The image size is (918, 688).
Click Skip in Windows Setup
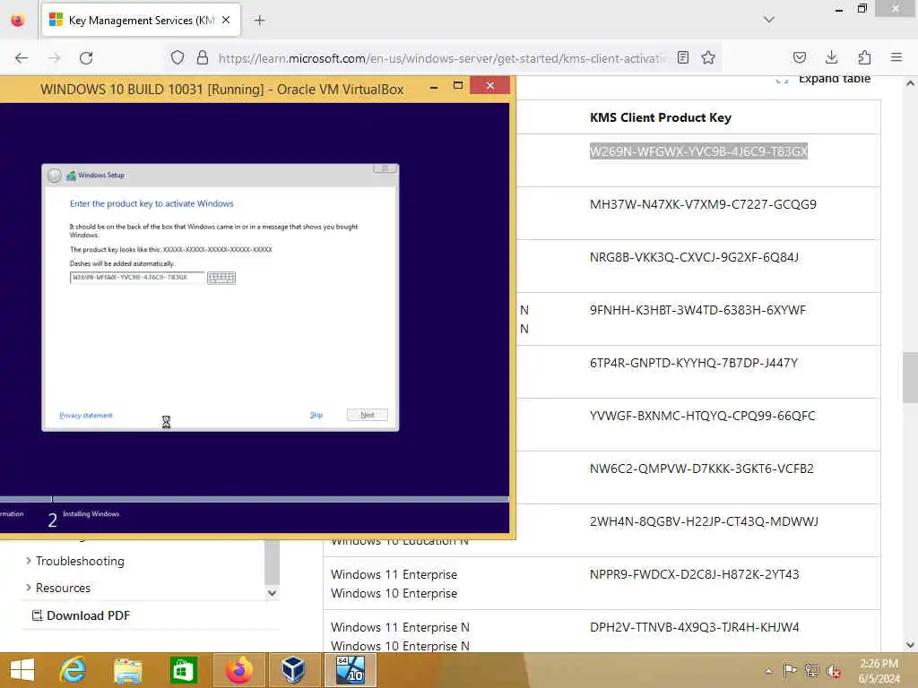click(316, 415)
